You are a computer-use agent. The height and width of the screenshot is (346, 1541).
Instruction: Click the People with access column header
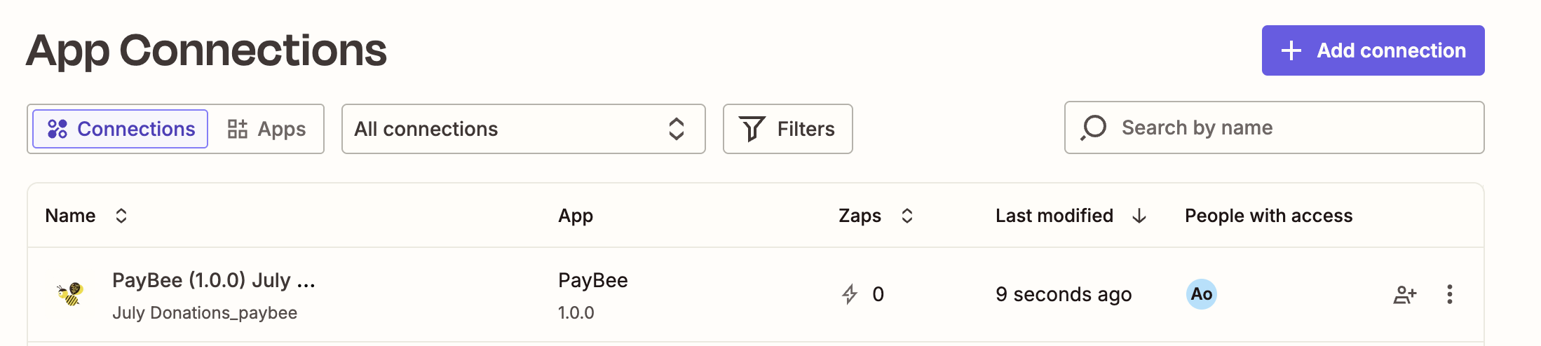click(1268, 216)
